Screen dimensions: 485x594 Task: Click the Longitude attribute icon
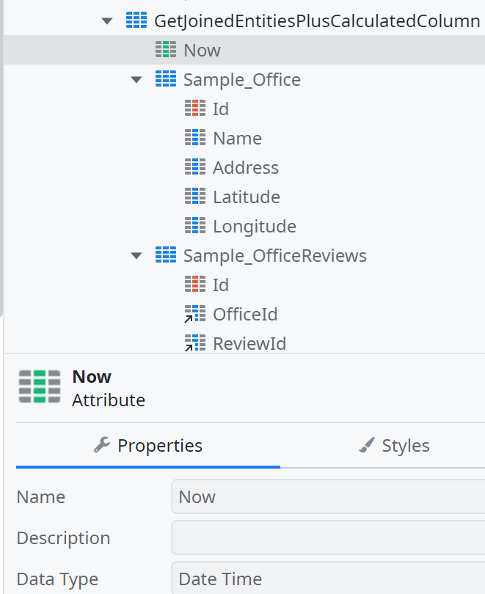pyautogui.click(x=195, y=226)
